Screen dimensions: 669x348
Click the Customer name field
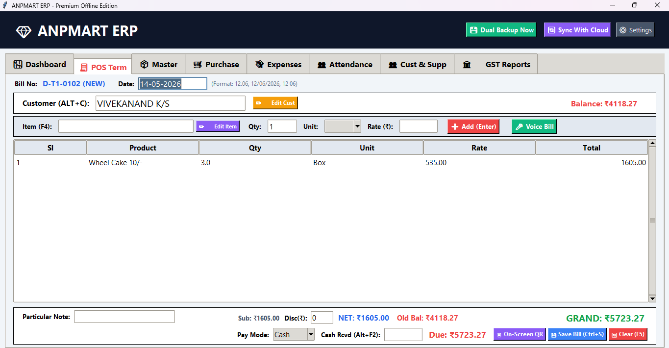click(171, 103)
